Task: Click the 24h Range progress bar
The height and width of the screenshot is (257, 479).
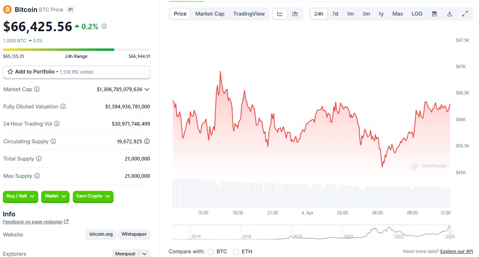Action: pos(77,49)
